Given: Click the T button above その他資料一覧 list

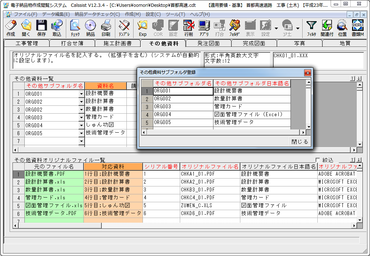Looking at the screenshot, I should (352, 79).
